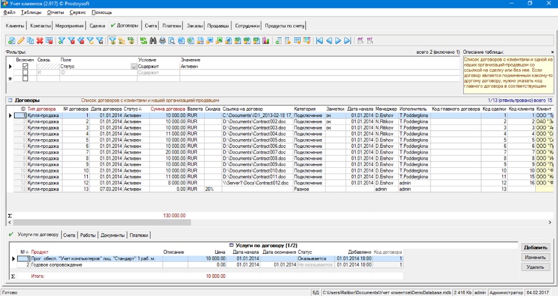Click the binoculars search icon
Viewport: 558px width, 297px height.
(153, 41)
